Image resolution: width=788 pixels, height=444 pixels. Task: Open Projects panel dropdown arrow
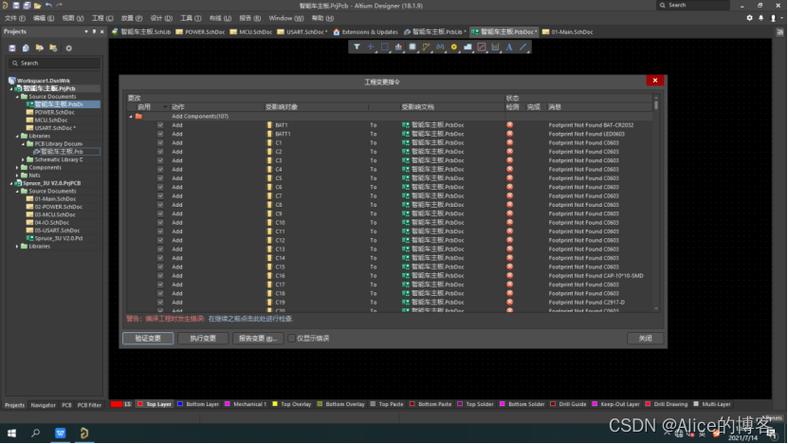click(86, 31)
